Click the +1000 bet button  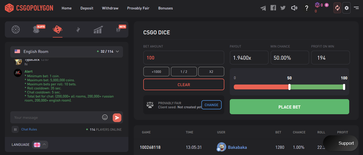(x=156, y=72)
